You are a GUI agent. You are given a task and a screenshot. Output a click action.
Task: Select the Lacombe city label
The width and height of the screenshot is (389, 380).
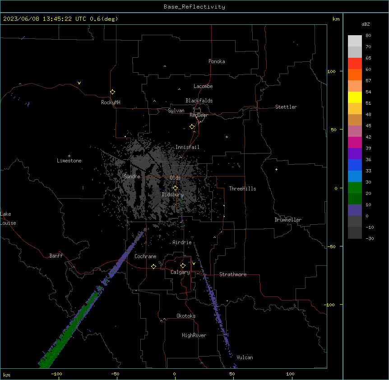tap(203, 86)
